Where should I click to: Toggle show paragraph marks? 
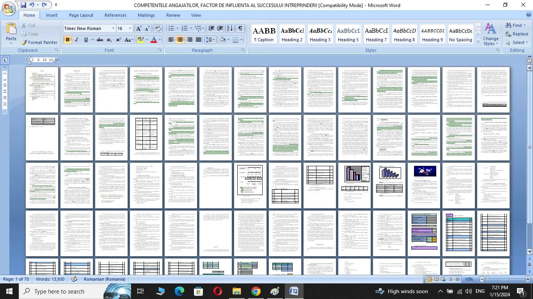tap(240, 28)
